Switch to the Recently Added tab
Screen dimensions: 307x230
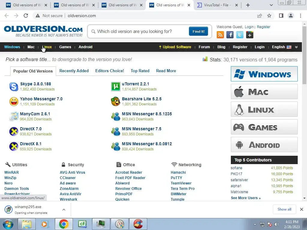(x=74, y=71)
